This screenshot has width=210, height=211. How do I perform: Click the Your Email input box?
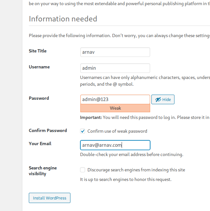pyautogui.click(x=115, y=145)
